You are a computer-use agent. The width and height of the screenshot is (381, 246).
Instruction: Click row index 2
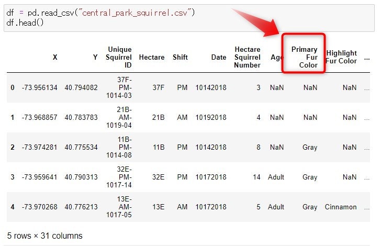pyautogui.click(x=13, y=147)
